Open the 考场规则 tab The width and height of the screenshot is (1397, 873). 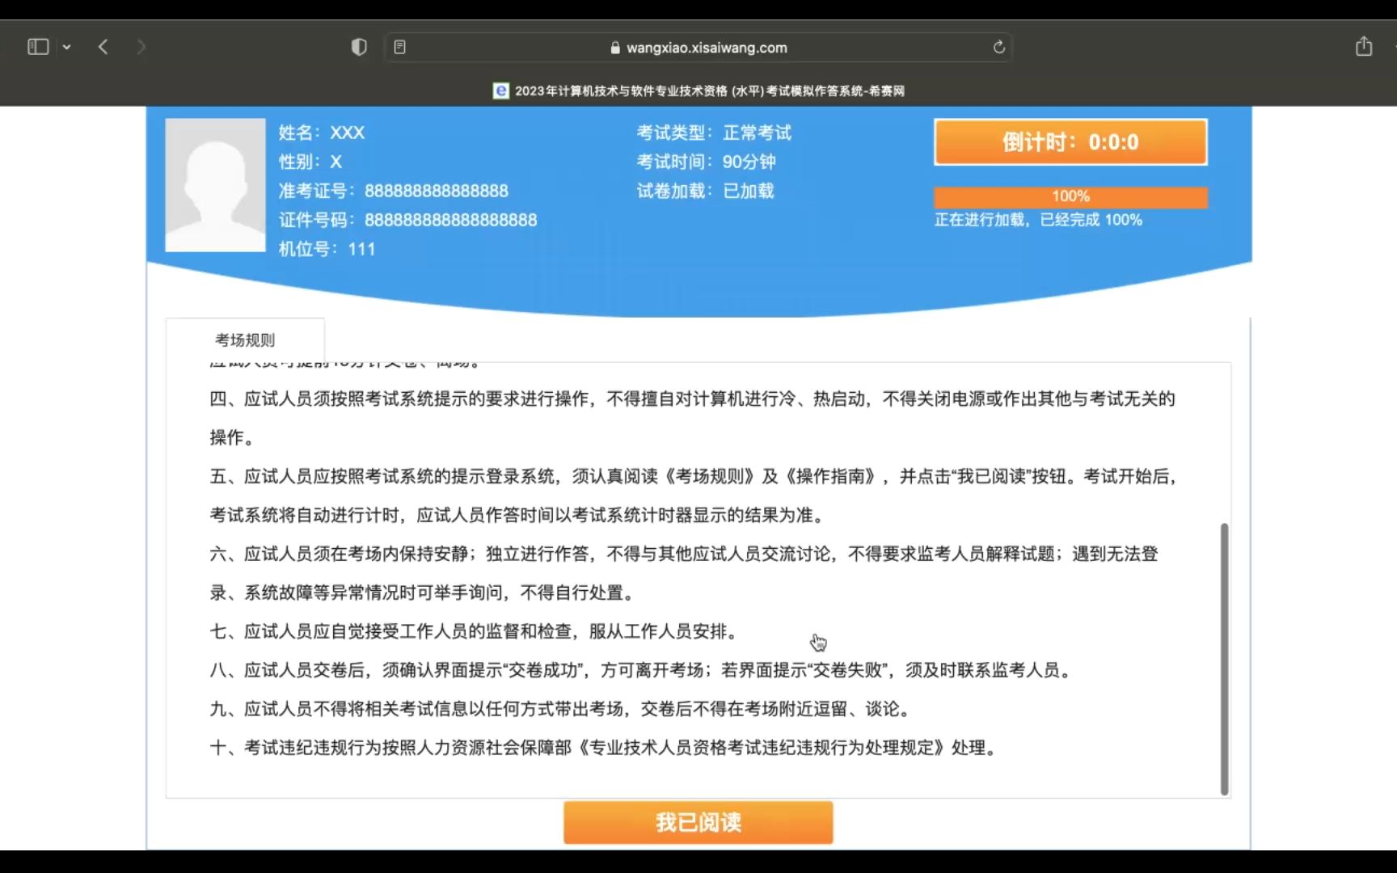pos(245,339)
